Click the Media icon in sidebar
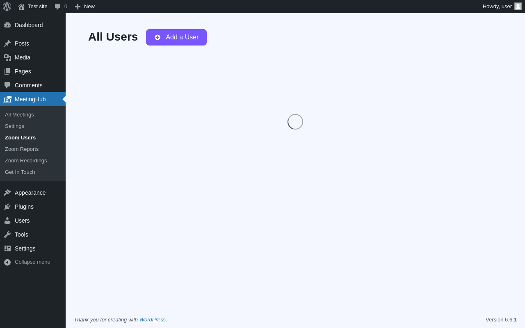This screenshot has width=525, height=328. pyautogui.click(x=7, y=57)
